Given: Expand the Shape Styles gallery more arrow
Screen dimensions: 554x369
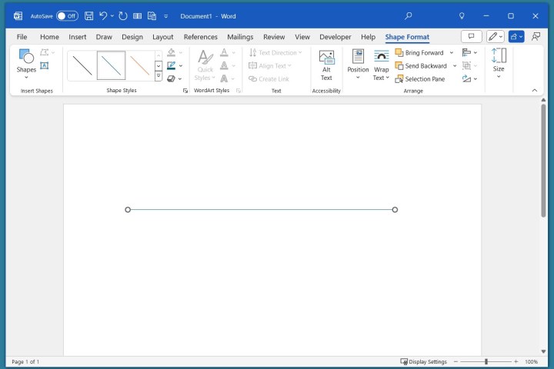Looking at the screenshot, I should [x=159, y=77].
